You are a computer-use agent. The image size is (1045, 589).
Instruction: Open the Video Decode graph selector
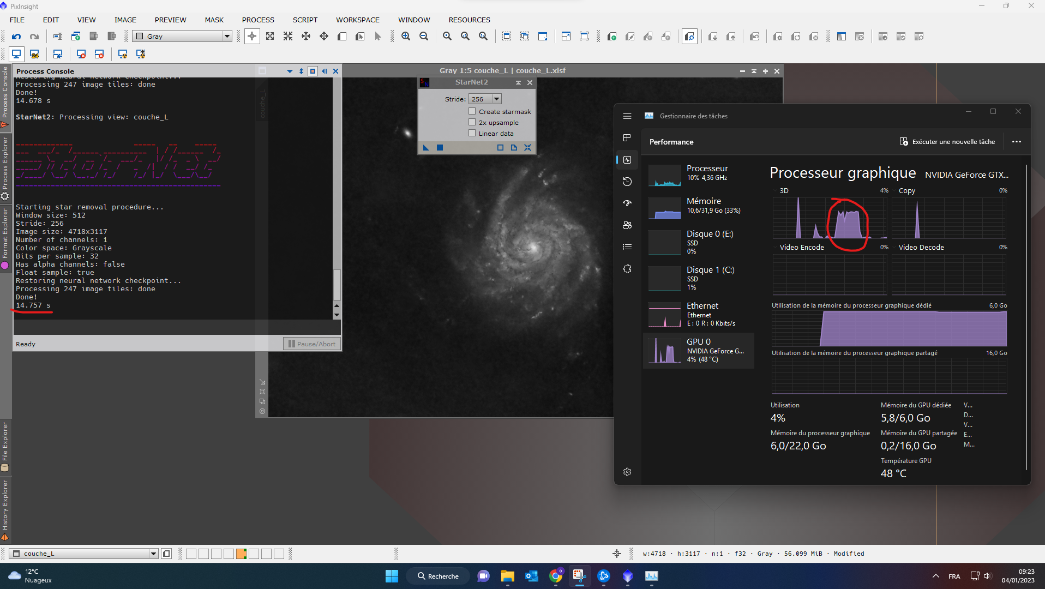coord(918,248)
